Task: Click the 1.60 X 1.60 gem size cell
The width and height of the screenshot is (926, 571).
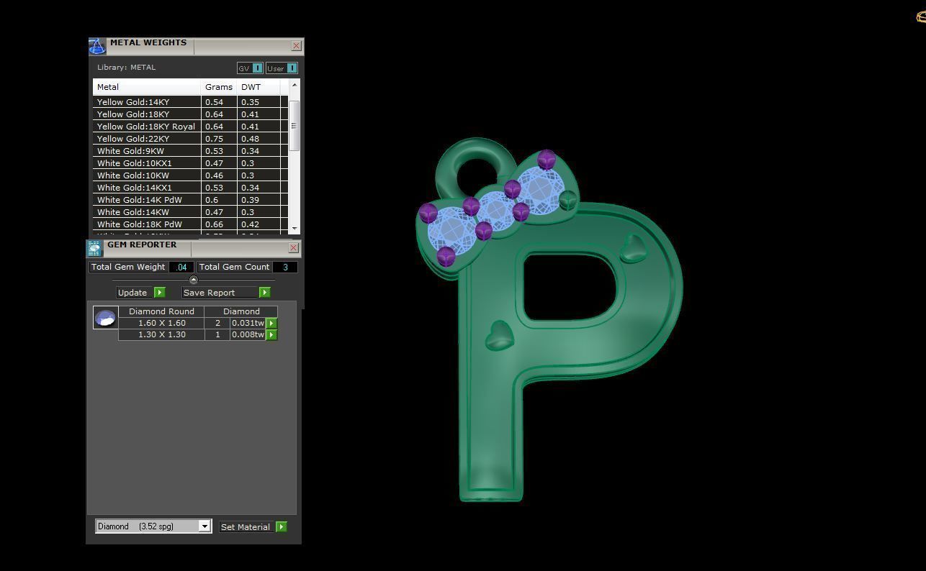Action: click(x=161, y=324)
